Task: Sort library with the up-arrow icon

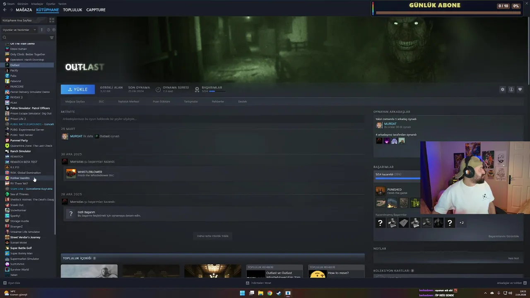Action: tap(42, 30)
